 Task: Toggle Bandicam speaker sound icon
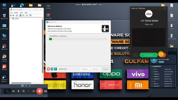point(13,91)
